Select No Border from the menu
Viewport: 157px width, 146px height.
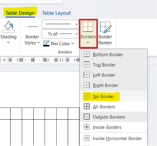pyautogui.click(x=113, y=97)
